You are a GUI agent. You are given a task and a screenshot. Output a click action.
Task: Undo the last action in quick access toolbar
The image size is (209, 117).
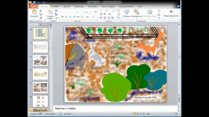click(39, 2)
